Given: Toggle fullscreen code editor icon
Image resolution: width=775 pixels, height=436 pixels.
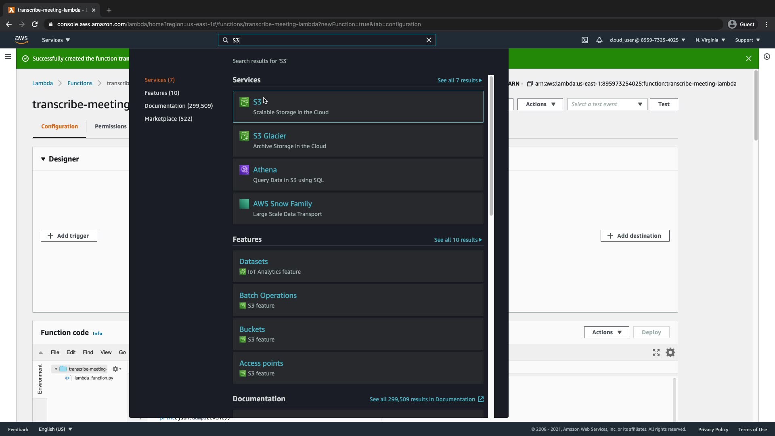Looking at the screenshot, I should point(656,352).
